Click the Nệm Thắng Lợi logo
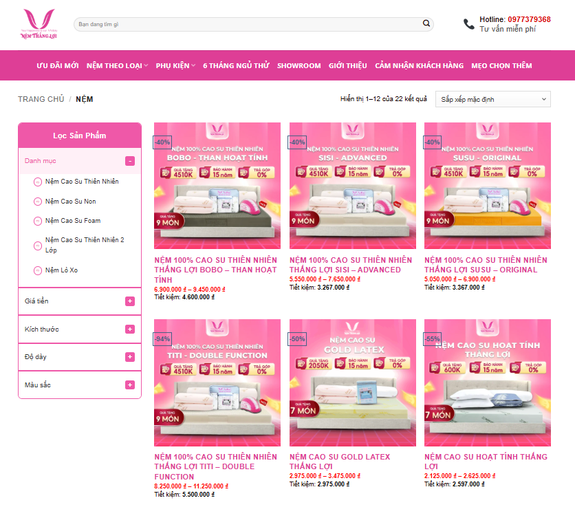Viewport: 575px width, 507px height. [x=39, y=24]
